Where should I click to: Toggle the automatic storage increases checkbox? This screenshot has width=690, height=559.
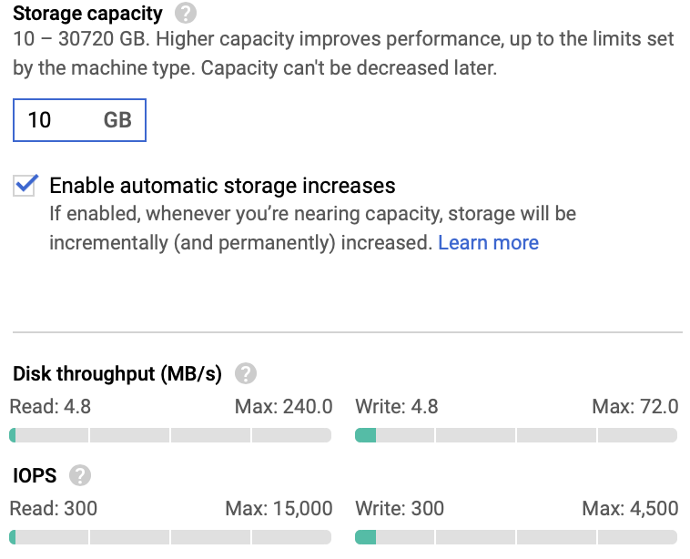point(25,186)
